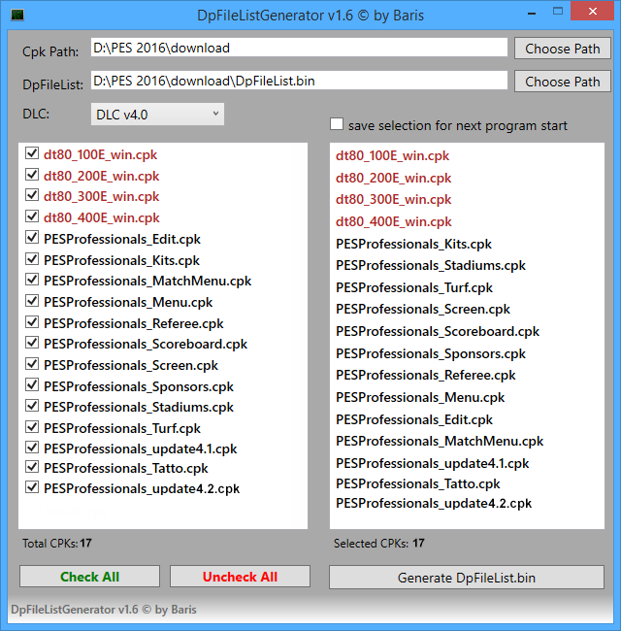The image size is (621, 631).
Task: Select PESProfessionals_Sponsors.cpk in right list
Action: pos(431,353)
